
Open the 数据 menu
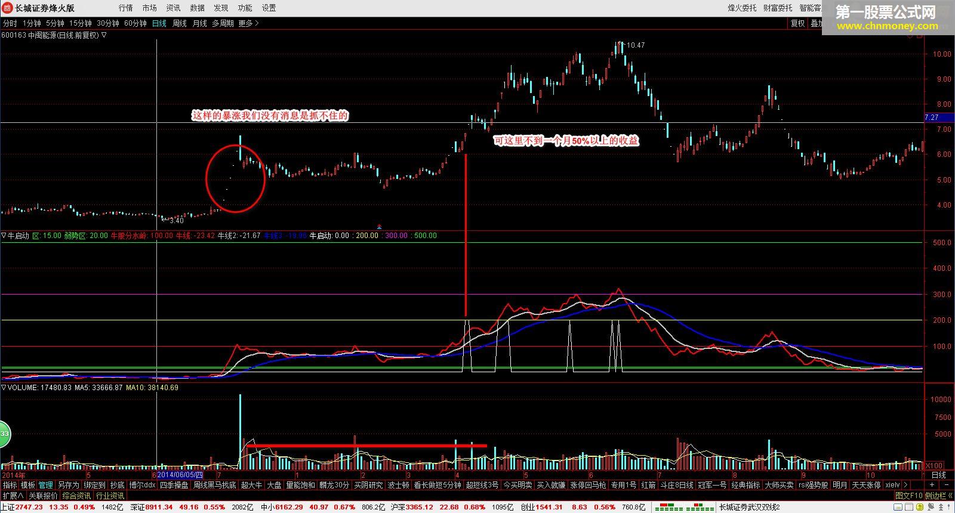click(x=197, y=8)
